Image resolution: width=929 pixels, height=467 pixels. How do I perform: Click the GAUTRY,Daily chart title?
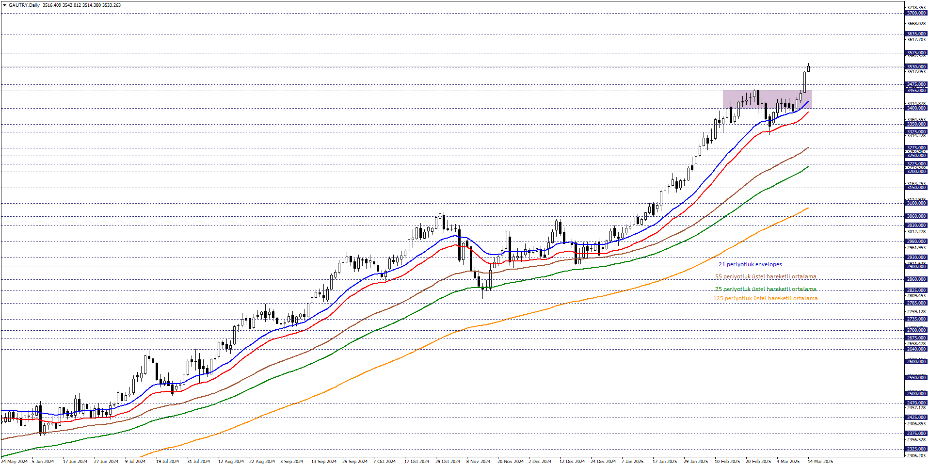pyautogui.click(x=24, y=5)
